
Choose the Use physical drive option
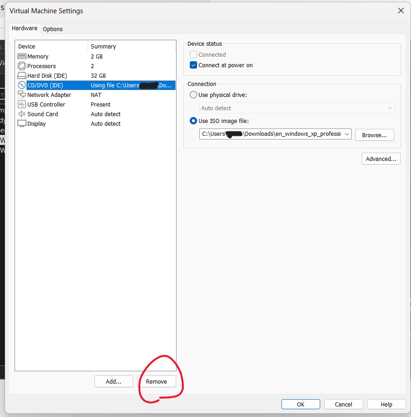(193, 95)
